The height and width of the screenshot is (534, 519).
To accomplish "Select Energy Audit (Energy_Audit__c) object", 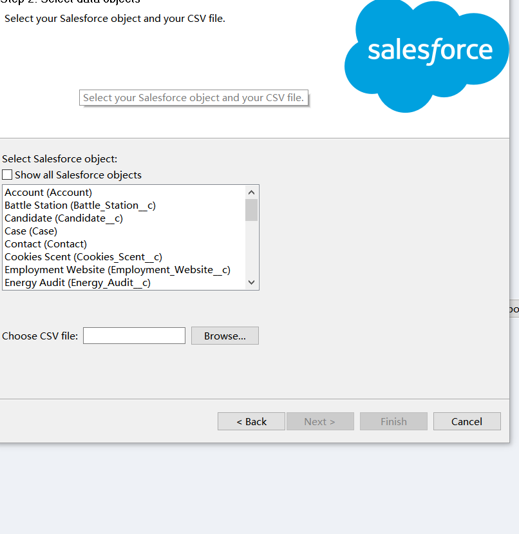I will 124,283.
